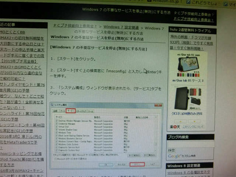Click step 2 text mentioning msconfig
236x177 pixels.
pos(106,73)
